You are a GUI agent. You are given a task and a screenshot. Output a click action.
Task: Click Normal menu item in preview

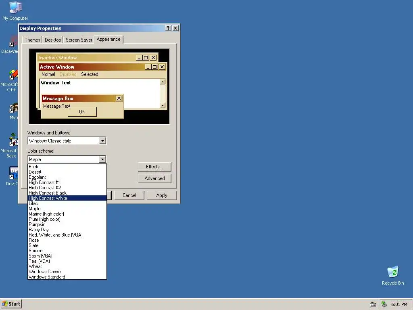(x=48, y=74)
